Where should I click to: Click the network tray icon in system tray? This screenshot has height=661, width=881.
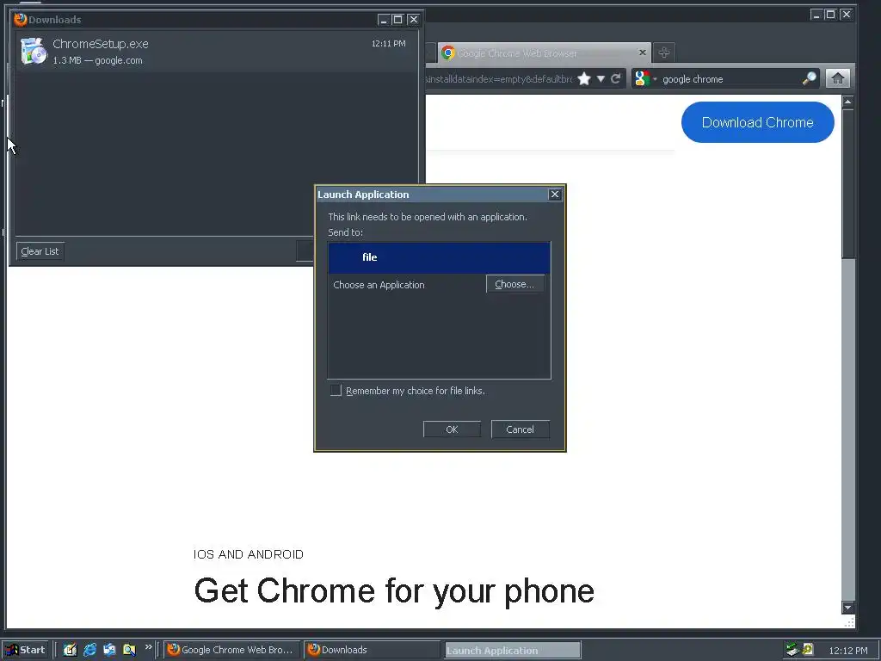[x=792, y=649]
